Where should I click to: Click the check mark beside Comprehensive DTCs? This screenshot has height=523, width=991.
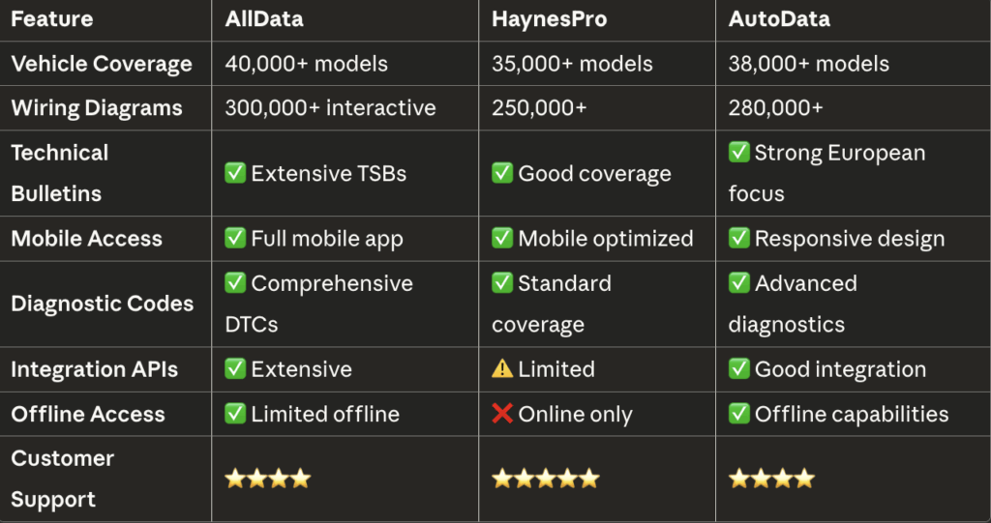click(x=235, y=283)
